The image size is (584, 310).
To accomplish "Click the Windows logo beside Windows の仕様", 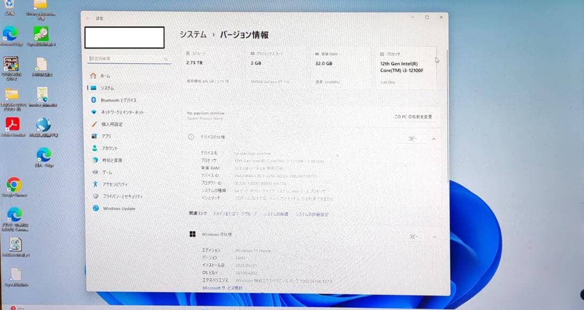I will point(193,234).
